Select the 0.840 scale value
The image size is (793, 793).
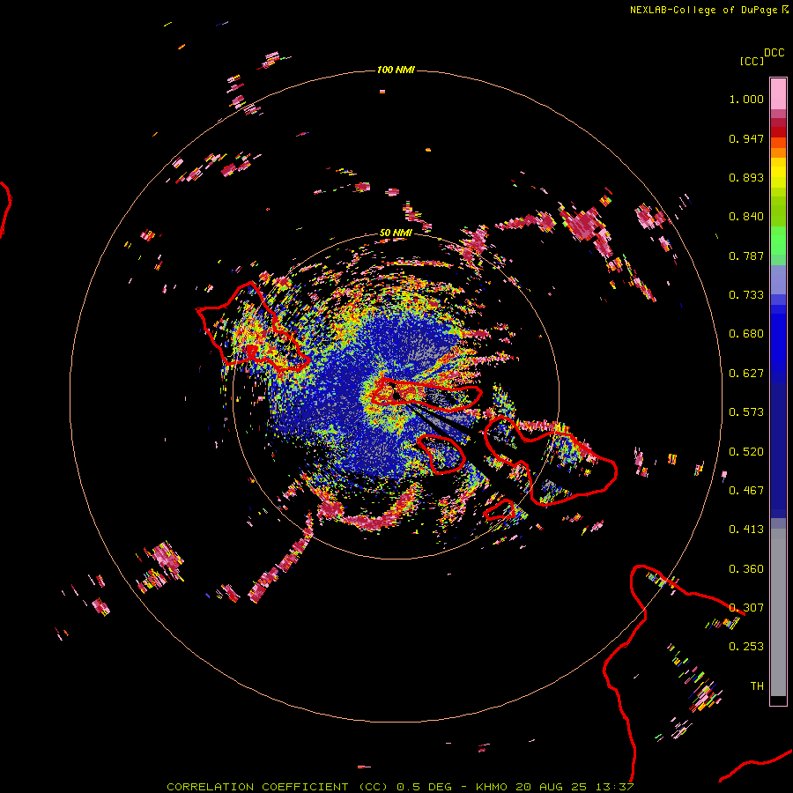(746, 217)
